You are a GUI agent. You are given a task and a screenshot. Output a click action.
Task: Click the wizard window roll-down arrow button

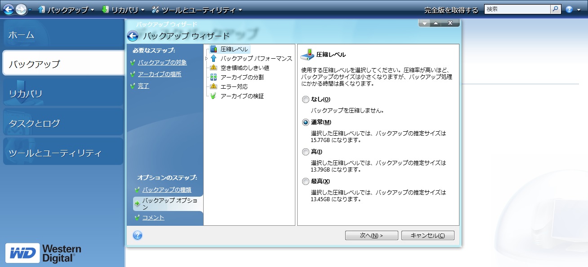[x=425, y=23]
